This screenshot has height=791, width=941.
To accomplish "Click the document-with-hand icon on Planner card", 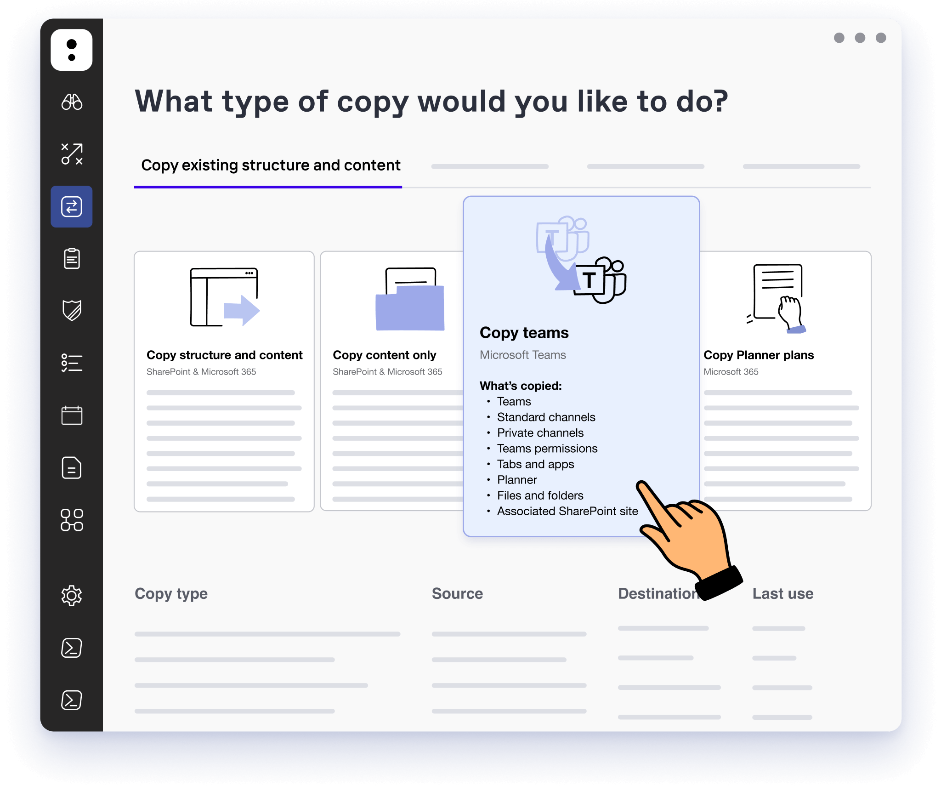I will coord(777,298).
